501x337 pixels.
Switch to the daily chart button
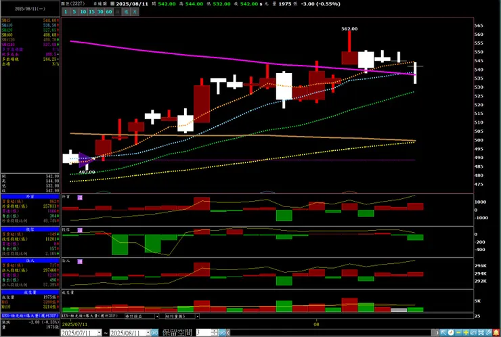pyautogui.click(x=118, y=12)
